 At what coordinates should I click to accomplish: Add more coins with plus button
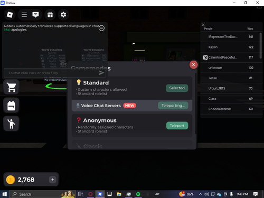pyautogui.click(x=52, y=180)
